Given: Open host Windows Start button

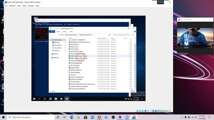Looking at the screenshot, I should pyautogui.click(x=3, y=117).
